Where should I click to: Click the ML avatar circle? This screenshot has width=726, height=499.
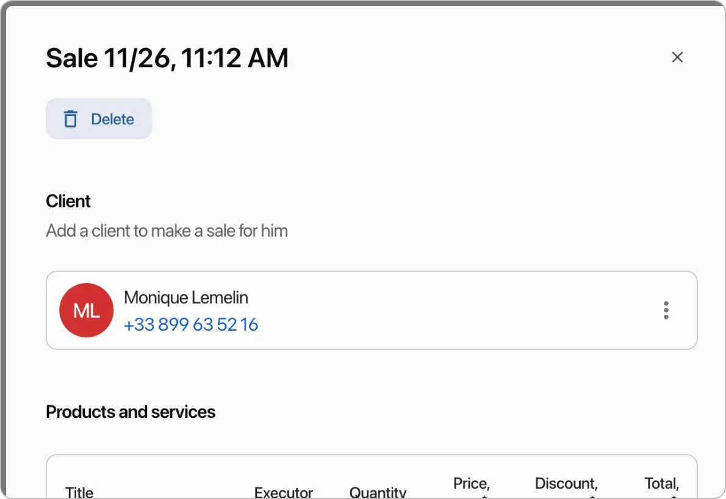pyautogui.click(x=86, y=311)
